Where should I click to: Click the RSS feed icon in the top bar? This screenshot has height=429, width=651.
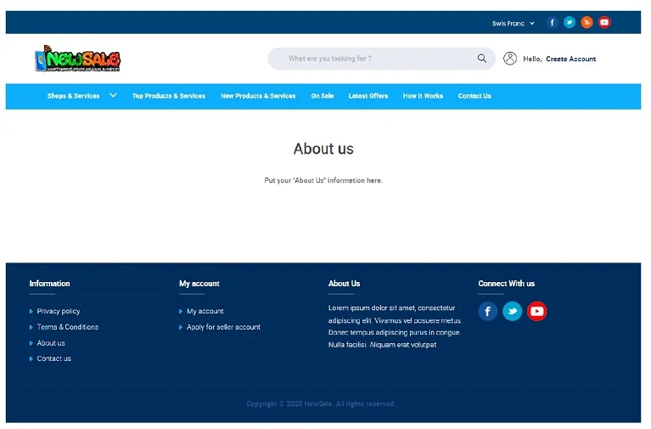(586, 23)
